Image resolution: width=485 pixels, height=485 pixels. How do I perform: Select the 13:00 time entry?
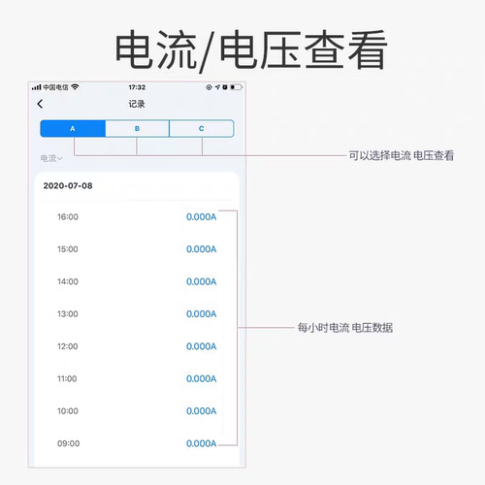click(x=68, y=313)
